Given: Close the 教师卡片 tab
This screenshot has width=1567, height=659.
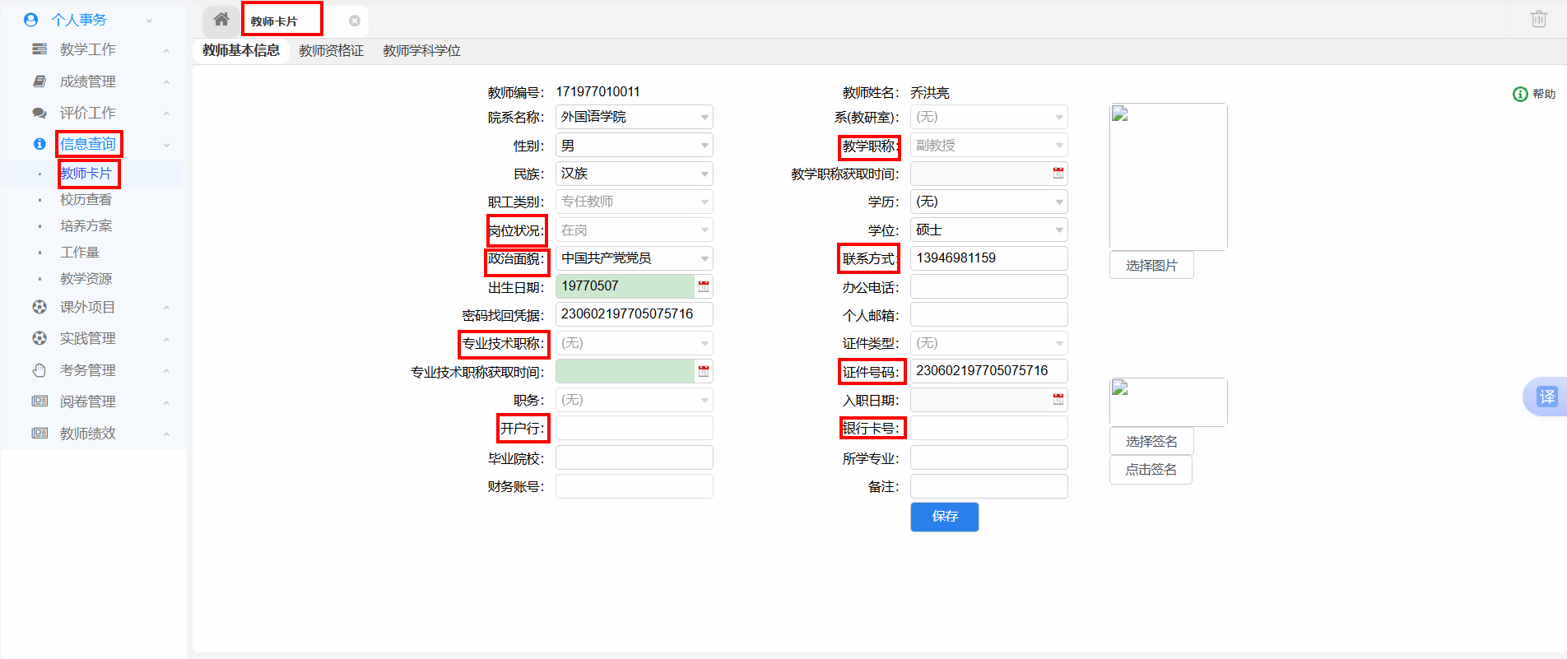Looking at the screenshot, I should 355,21.
